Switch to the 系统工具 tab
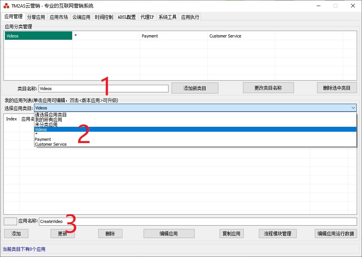 [167, 17]
